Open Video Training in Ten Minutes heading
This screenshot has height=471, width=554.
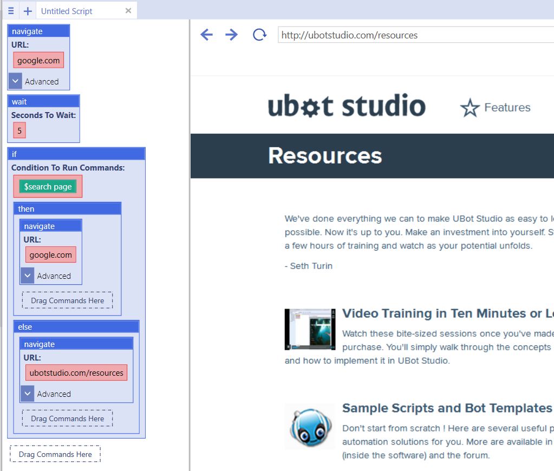pyautogui.click(x=448, y=313)
